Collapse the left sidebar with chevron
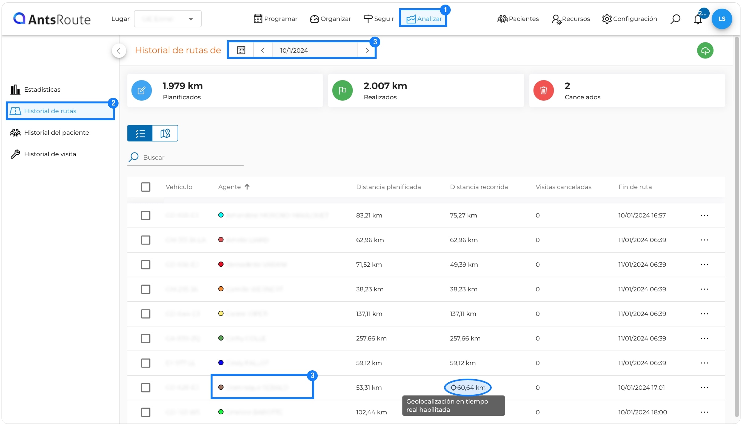The height and width of the screenshot is (426, 742). pos(119,51)
